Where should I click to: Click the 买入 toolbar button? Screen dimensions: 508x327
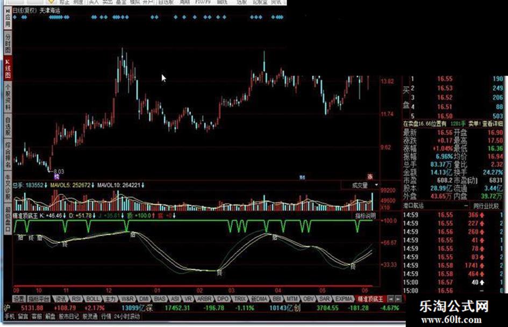pyautogui.click(x=94, y=2)
